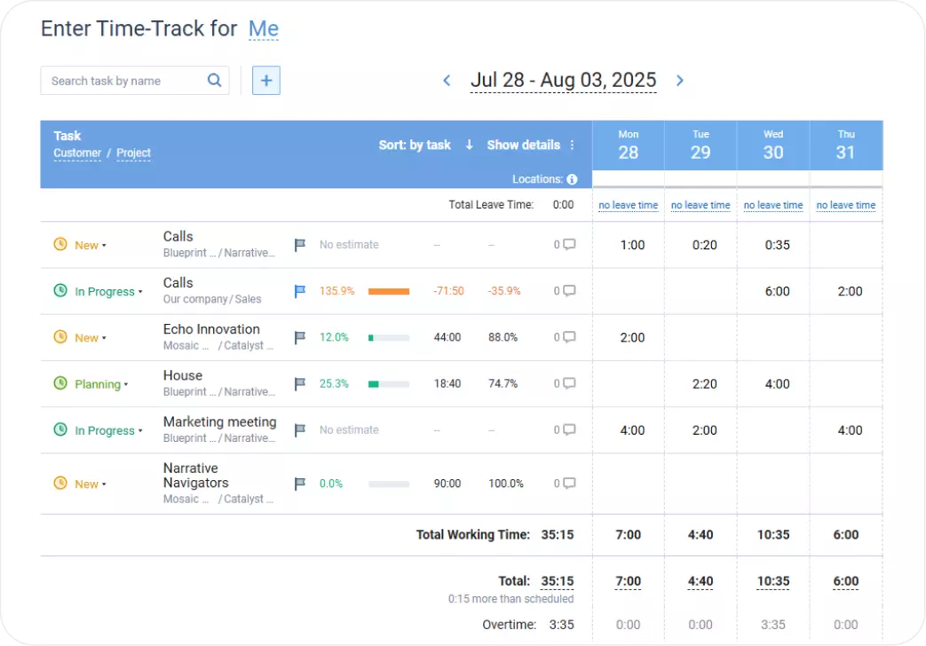926x646 pixels.
Task: Click status clock icon for House
Action: tap(60, 382)
